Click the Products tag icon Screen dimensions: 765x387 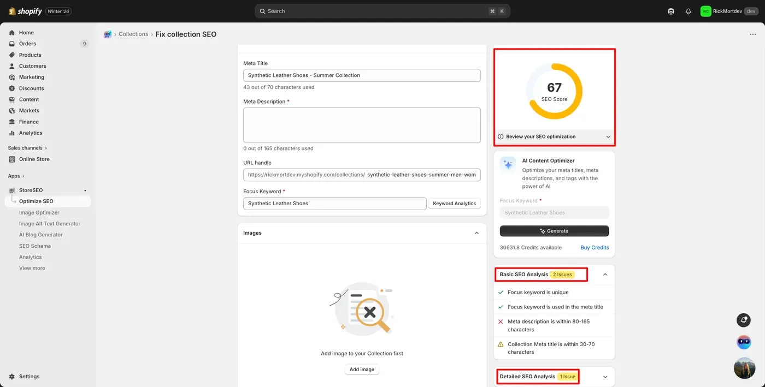(12, 55)
